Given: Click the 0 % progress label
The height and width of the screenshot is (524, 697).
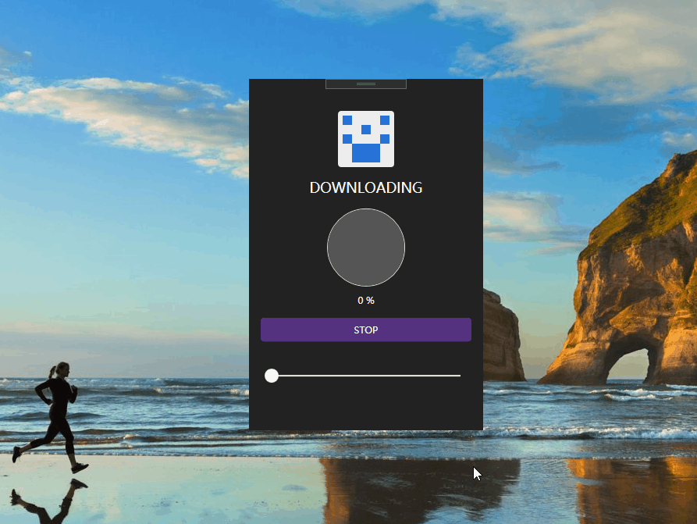Looking at the screenshot, I should [x=366, y=300].
